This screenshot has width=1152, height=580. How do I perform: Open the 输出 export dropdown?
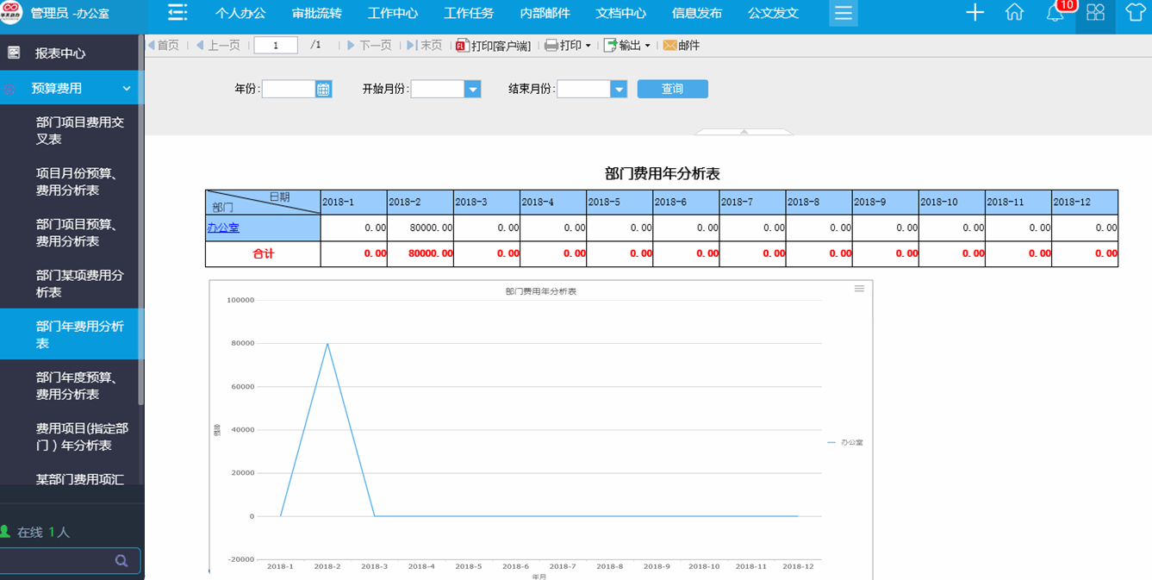(626, 45)
